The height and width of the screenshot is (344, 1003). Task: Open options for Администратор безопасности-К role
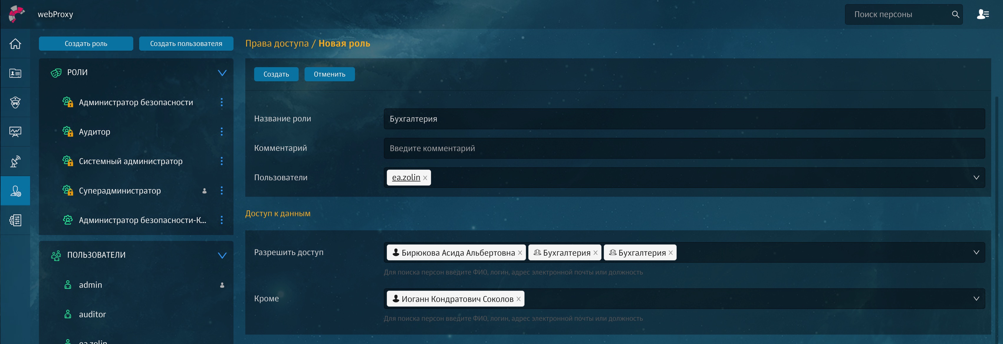(221, 220)
